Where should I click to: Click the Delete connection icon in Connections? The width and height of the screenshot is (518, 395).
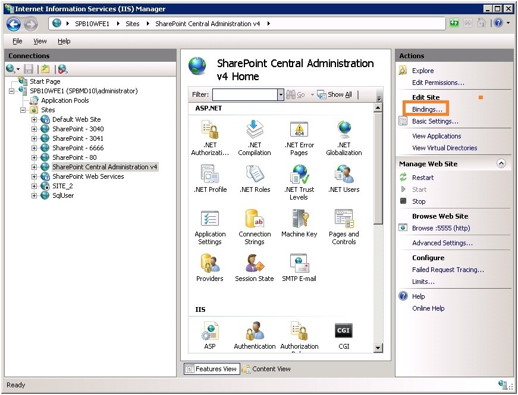pyautogui.click(x=62, y=69)
